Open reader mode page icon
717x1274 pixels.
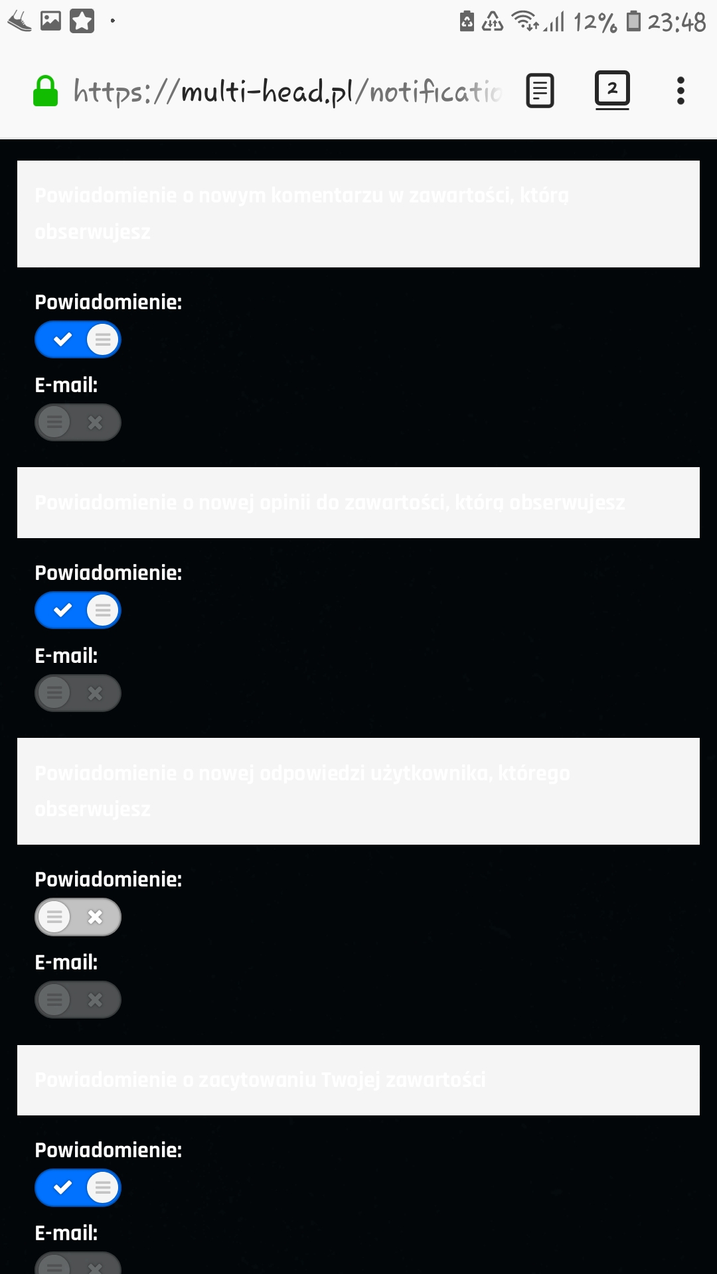pos(540,91)
